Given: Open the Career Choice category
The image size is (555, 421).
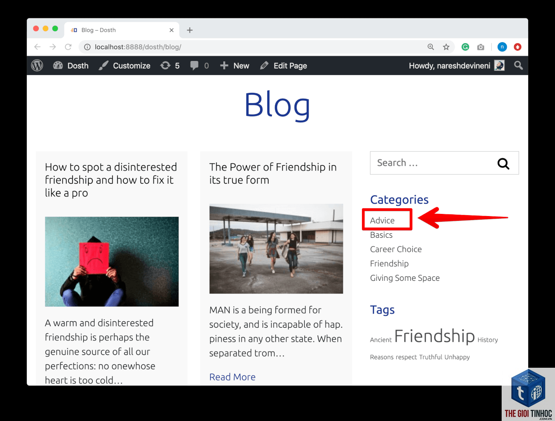Looking at the screenshot, I should [396, 249].
